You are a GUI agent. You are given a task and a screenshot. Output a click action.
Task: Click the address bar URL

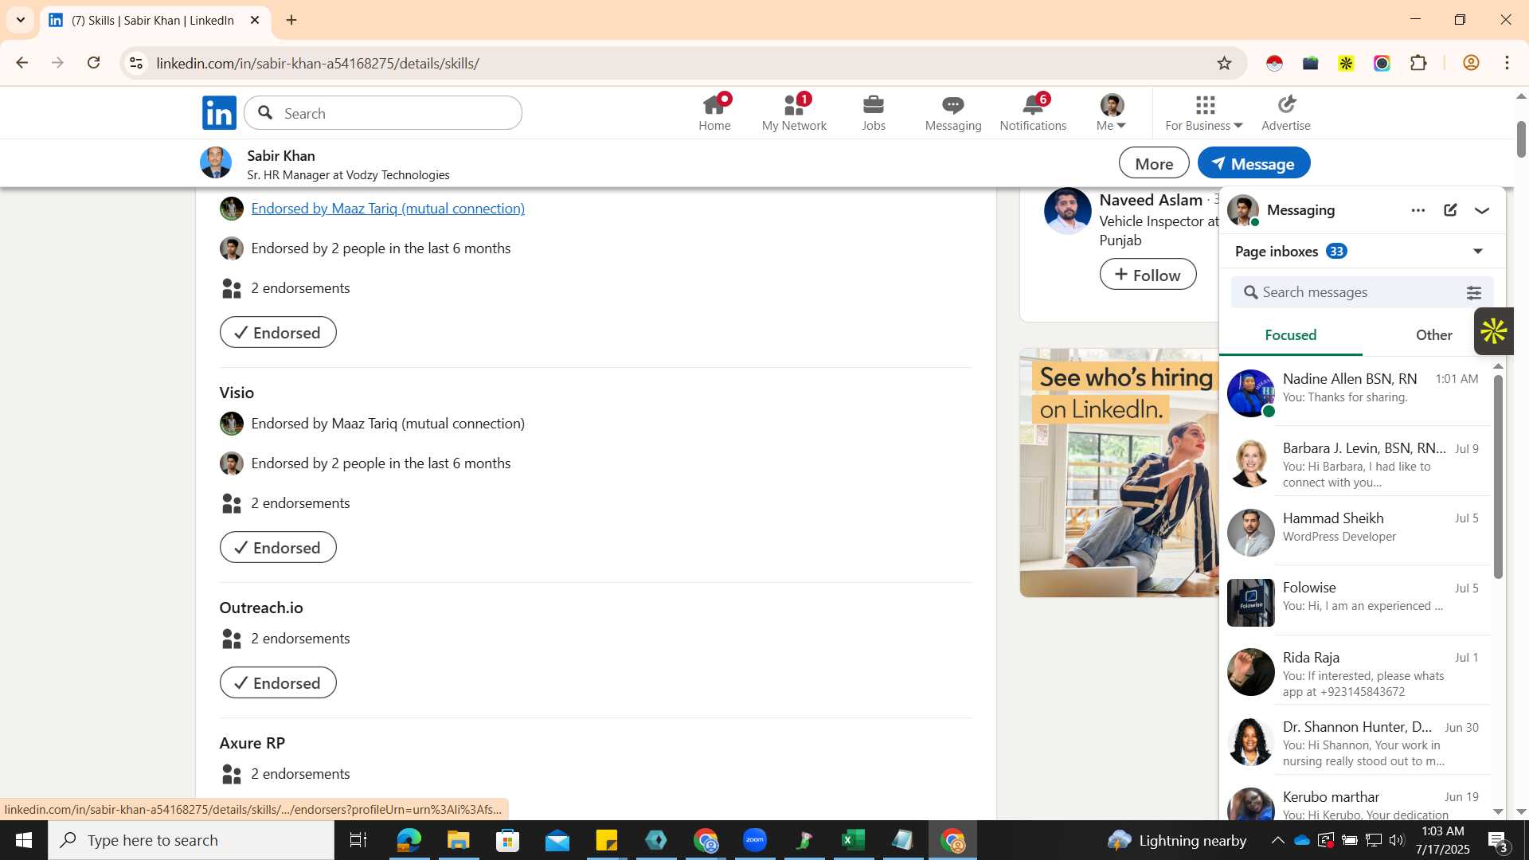(318, 63)
